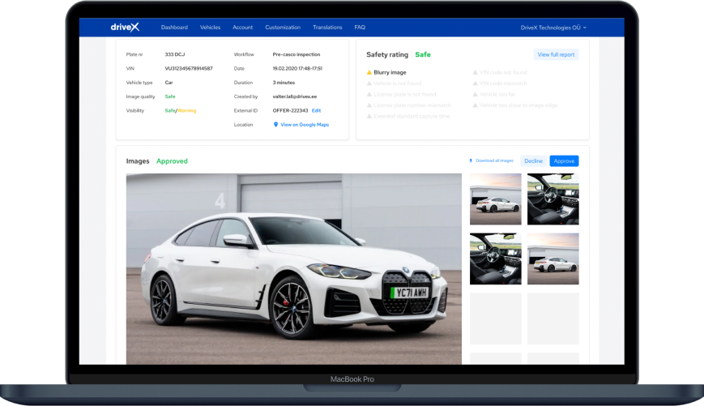This screenshot has height=406, width=704.
Task: Click the Image quality Safe value
Action: 169,96
